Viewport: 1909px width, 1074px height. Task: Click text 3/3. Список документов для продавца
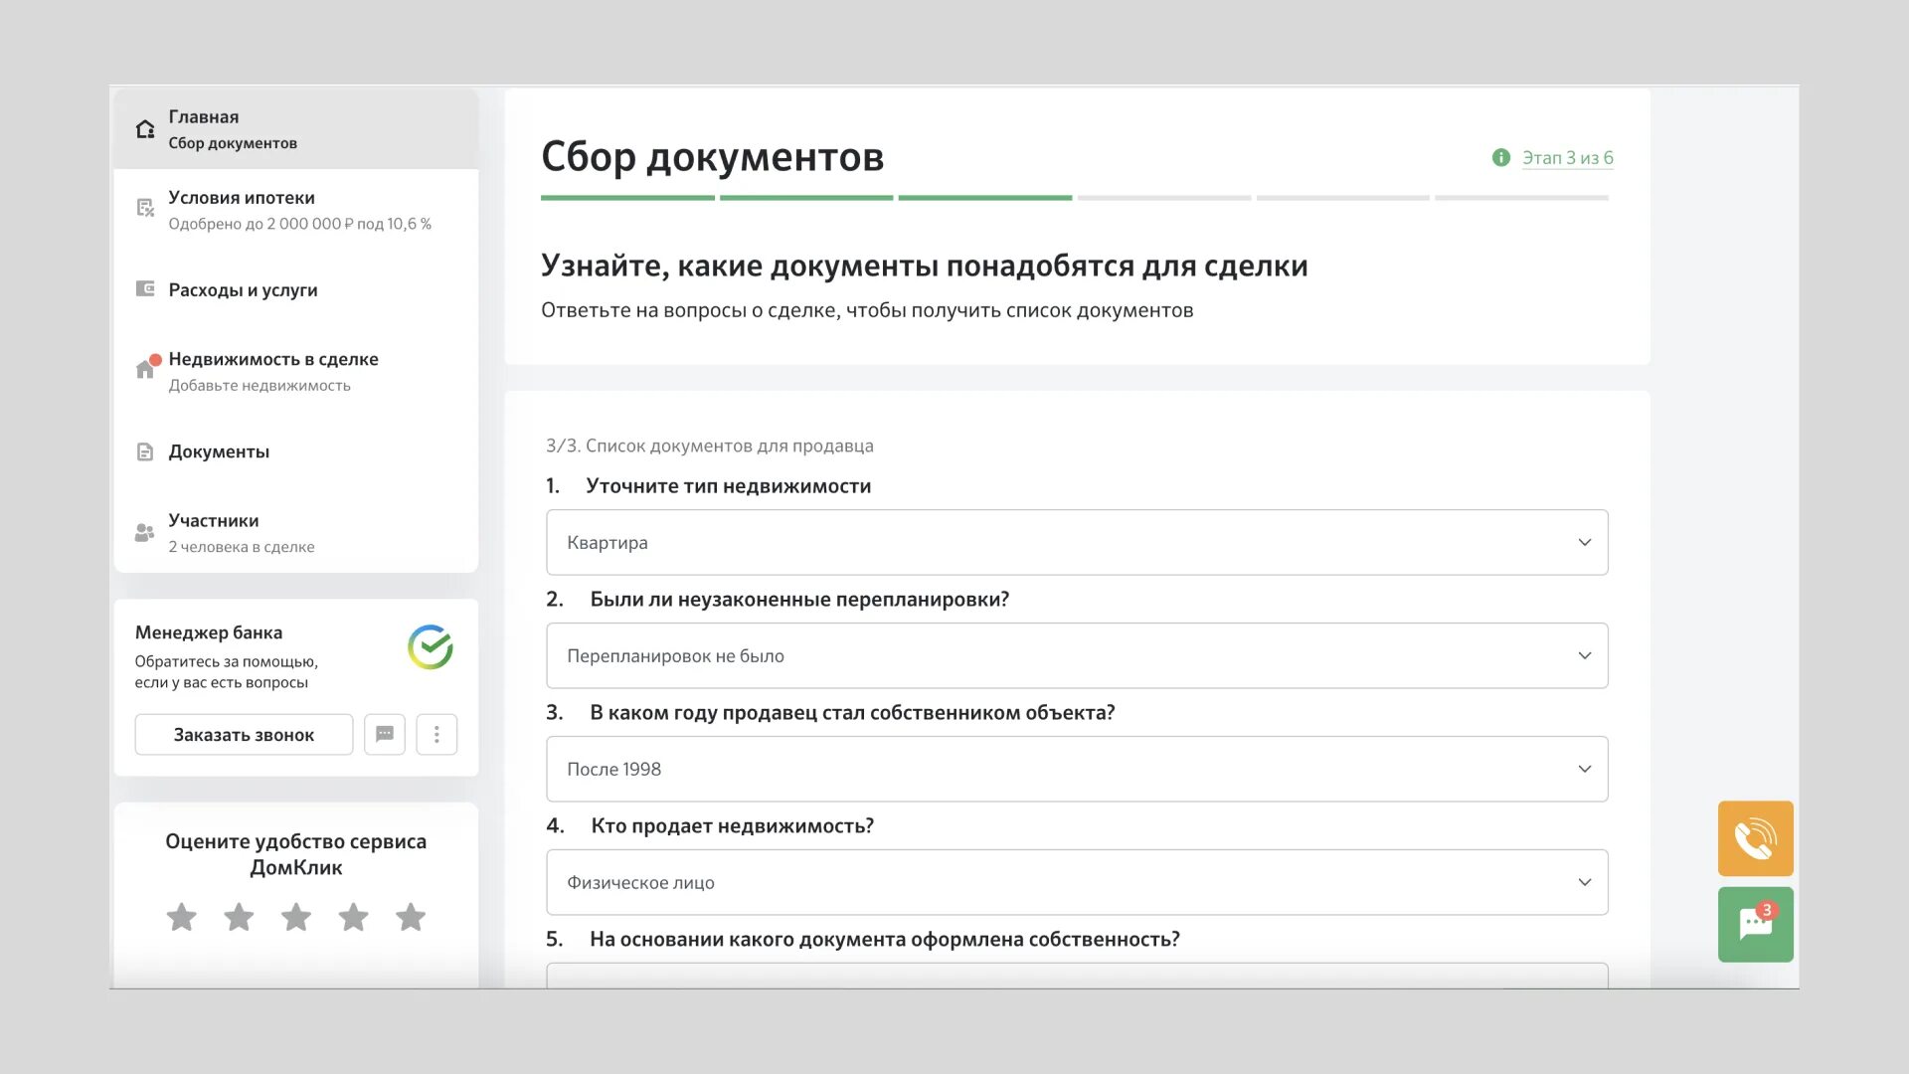pyautogui.click(x=710, y=446)
